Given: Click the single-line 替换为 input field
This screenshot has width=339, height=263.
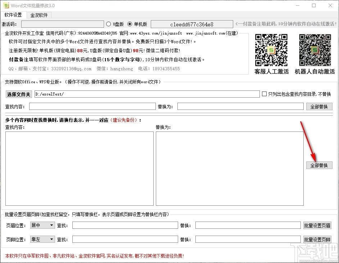Looking at the screenshot, I should click(240, 106).
